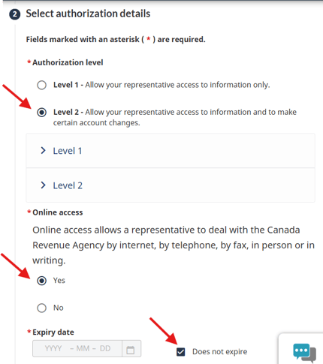Select the Level 1 authorization radio button
This screenshot has height=364, width=323.
(x=41, y=85)
